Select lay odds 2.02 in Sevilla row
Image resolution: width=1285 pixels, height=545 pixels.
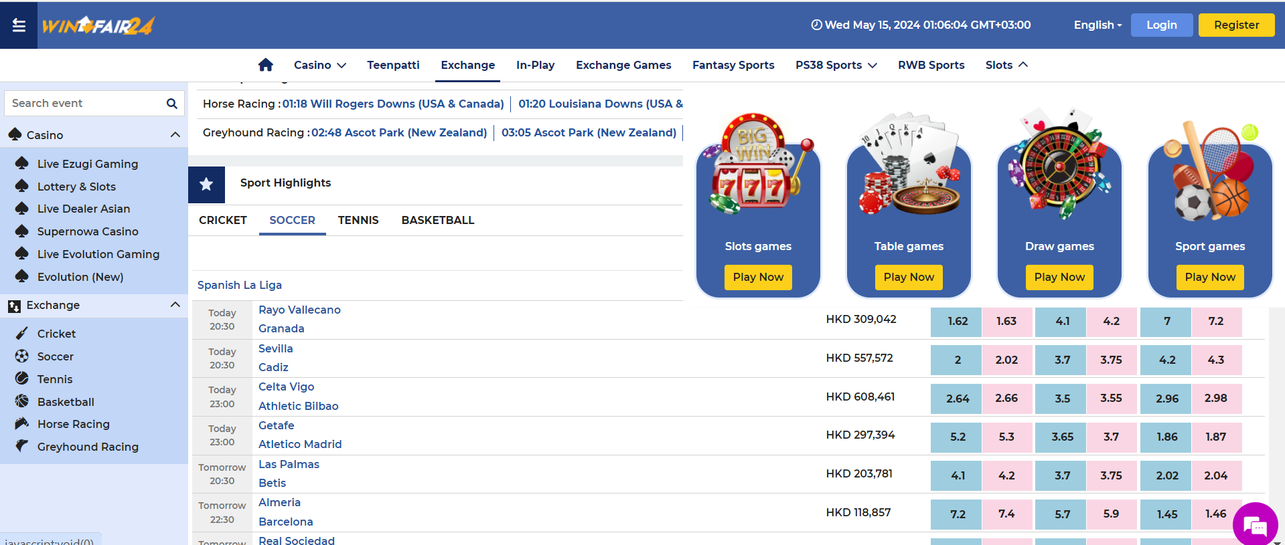tap(1006, 360)
